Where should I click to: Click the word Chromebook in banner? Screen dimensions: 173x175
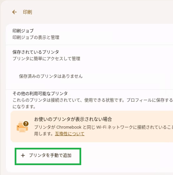(x=69, y=127)
